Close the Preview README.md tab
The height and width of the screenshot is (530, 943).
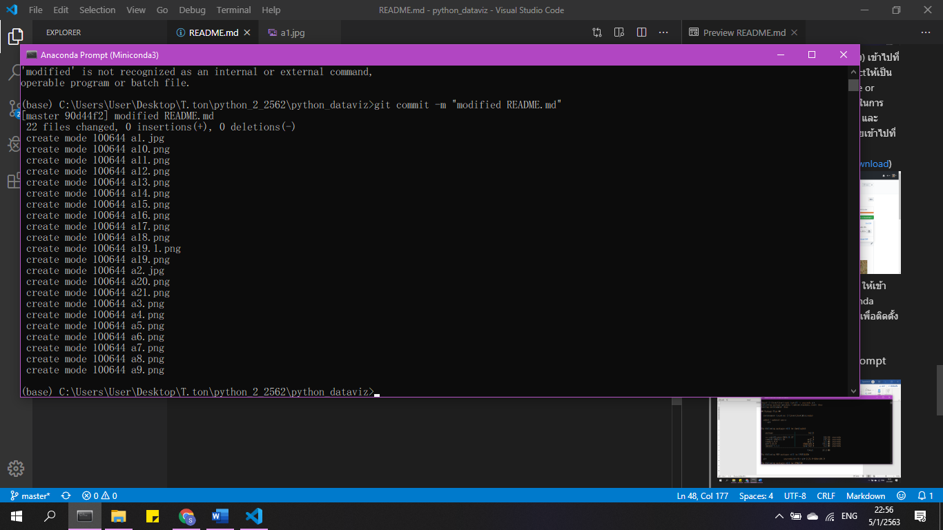pos(795,32)
